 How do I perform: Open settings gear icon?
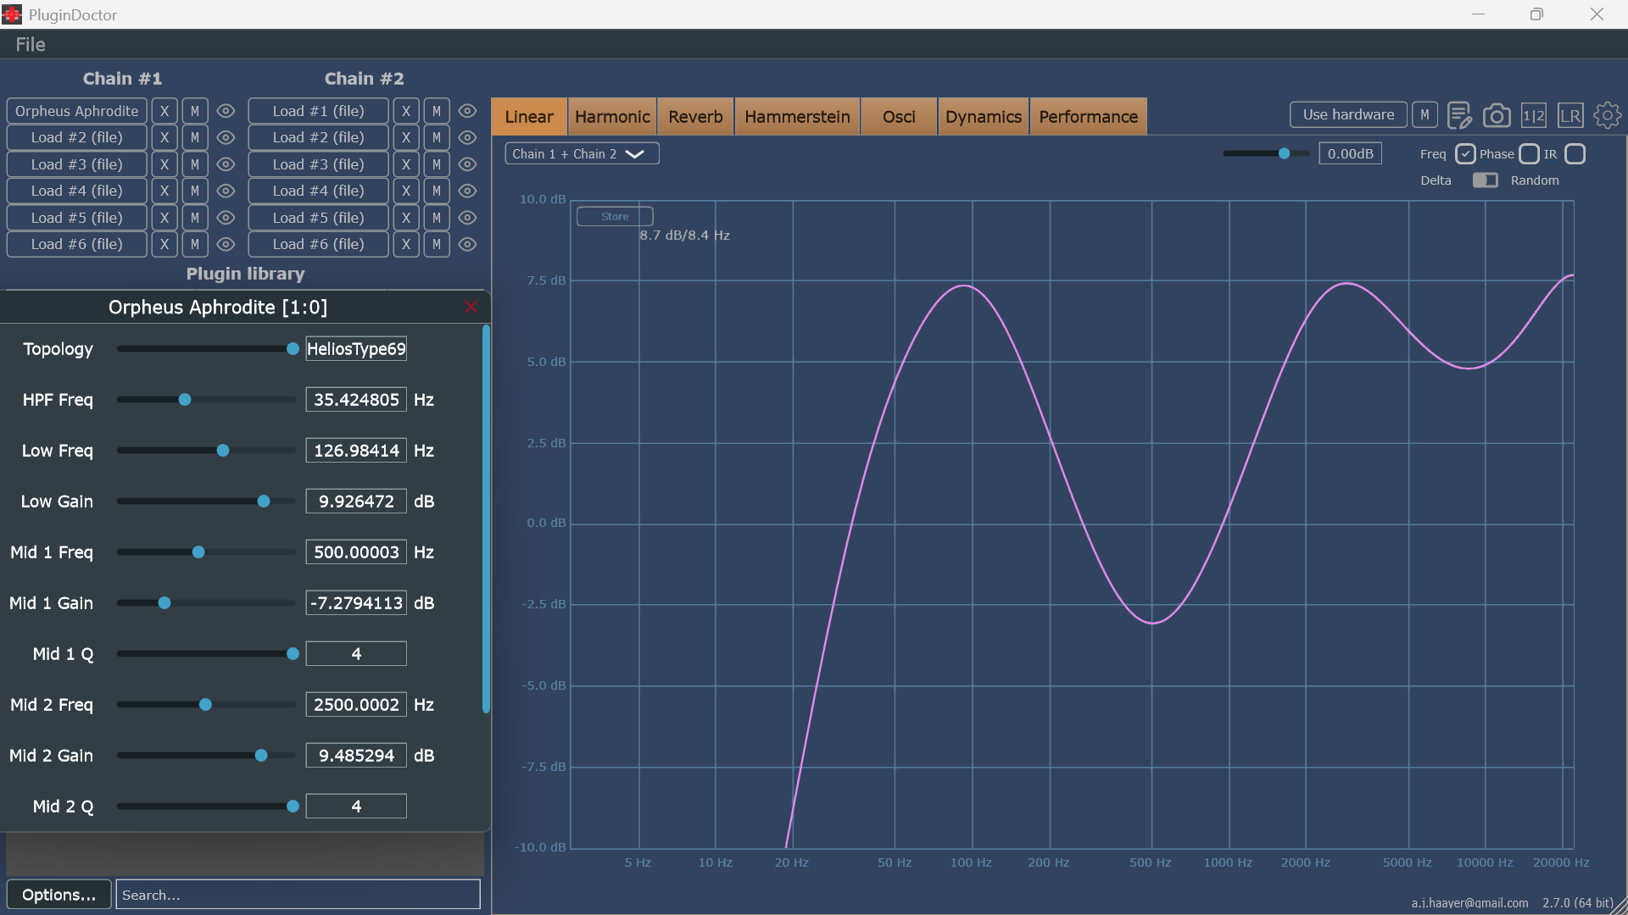[1607, 115]
